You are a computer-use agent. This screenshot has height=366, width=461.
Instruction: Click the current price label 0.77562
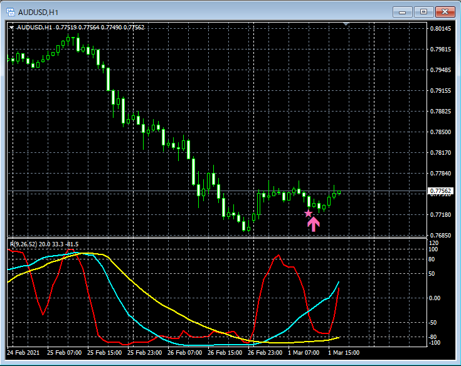[440, 191]
